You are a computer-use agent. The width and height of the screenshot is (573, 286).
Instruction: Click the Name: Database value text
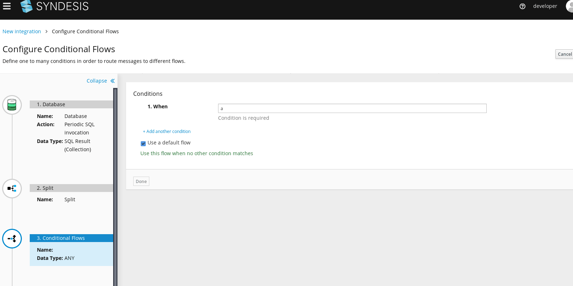(76, 116)
